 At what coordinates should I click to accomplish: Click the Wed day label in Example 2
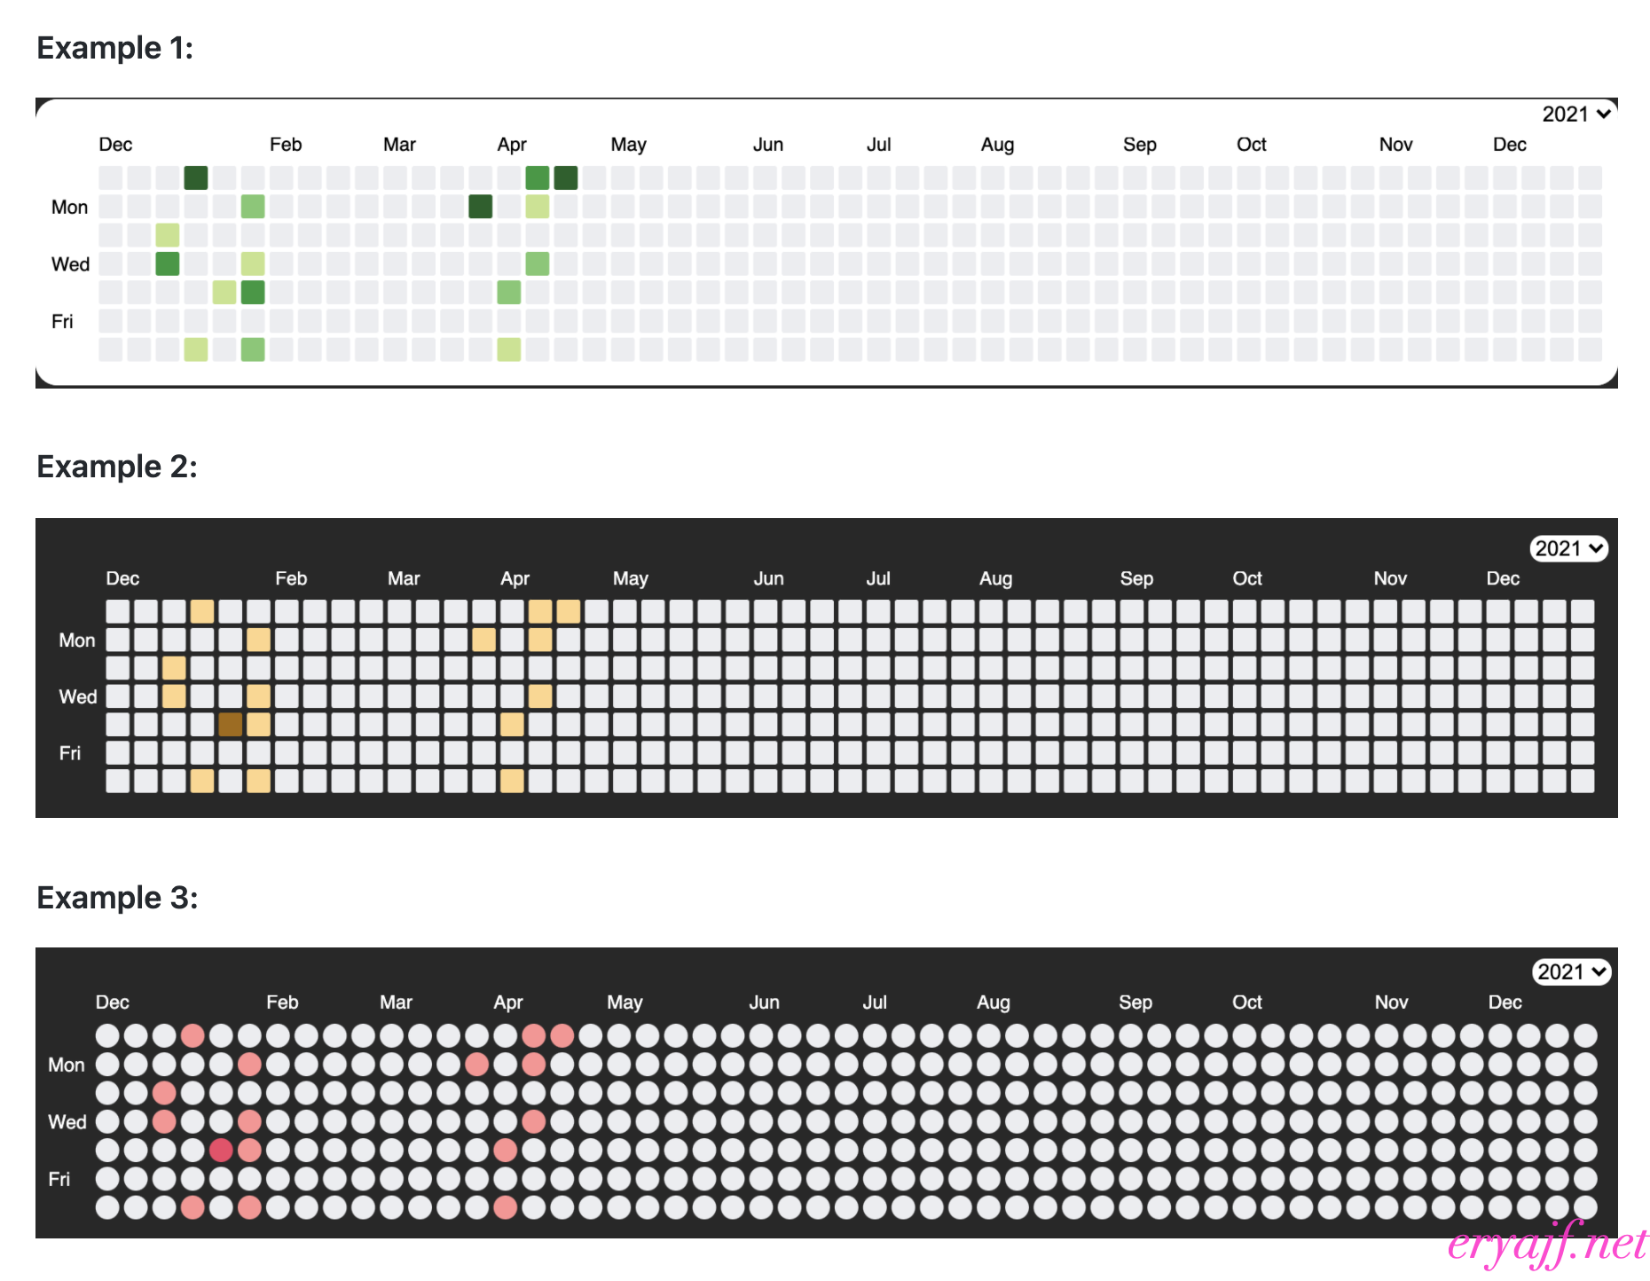[78, 696]
